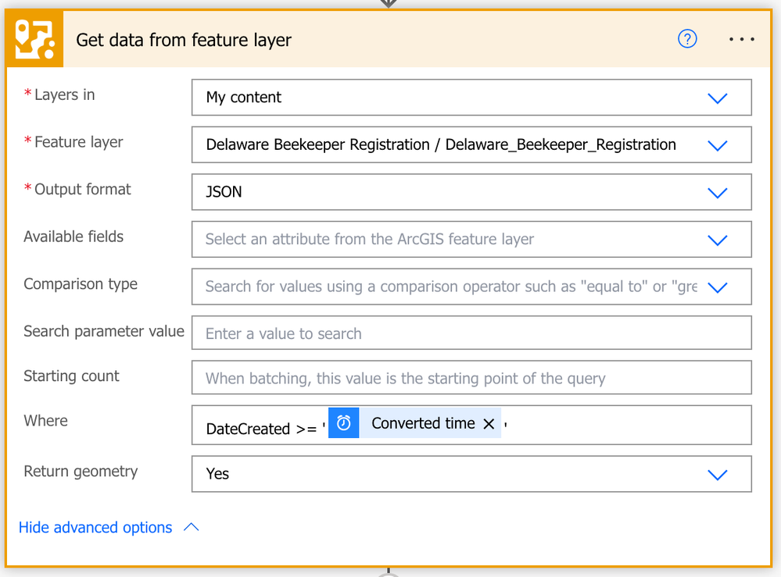Collapse advanced options using the up chevron
Image resolution: width=781 pixels, height=577 pixels.
(191, 528)
